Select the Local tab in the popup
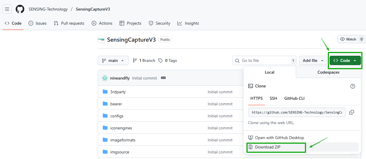Screen dimensions: 366x159 [x=270, y=72]
